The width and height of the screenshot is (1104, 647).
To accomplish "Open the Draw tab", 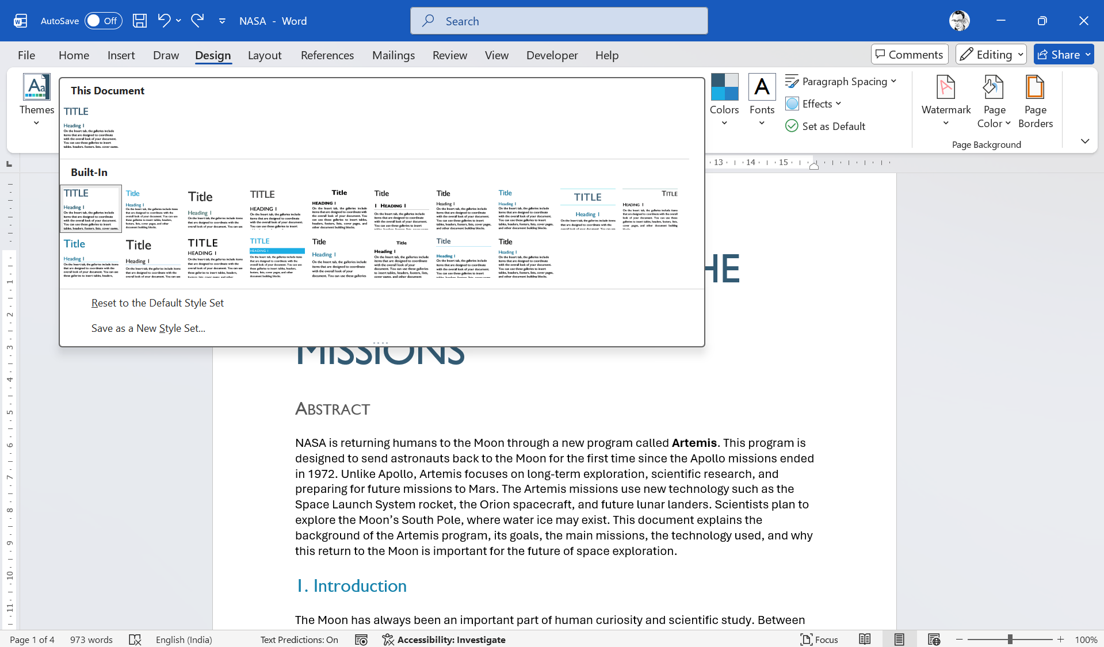I will coord(166,55).
